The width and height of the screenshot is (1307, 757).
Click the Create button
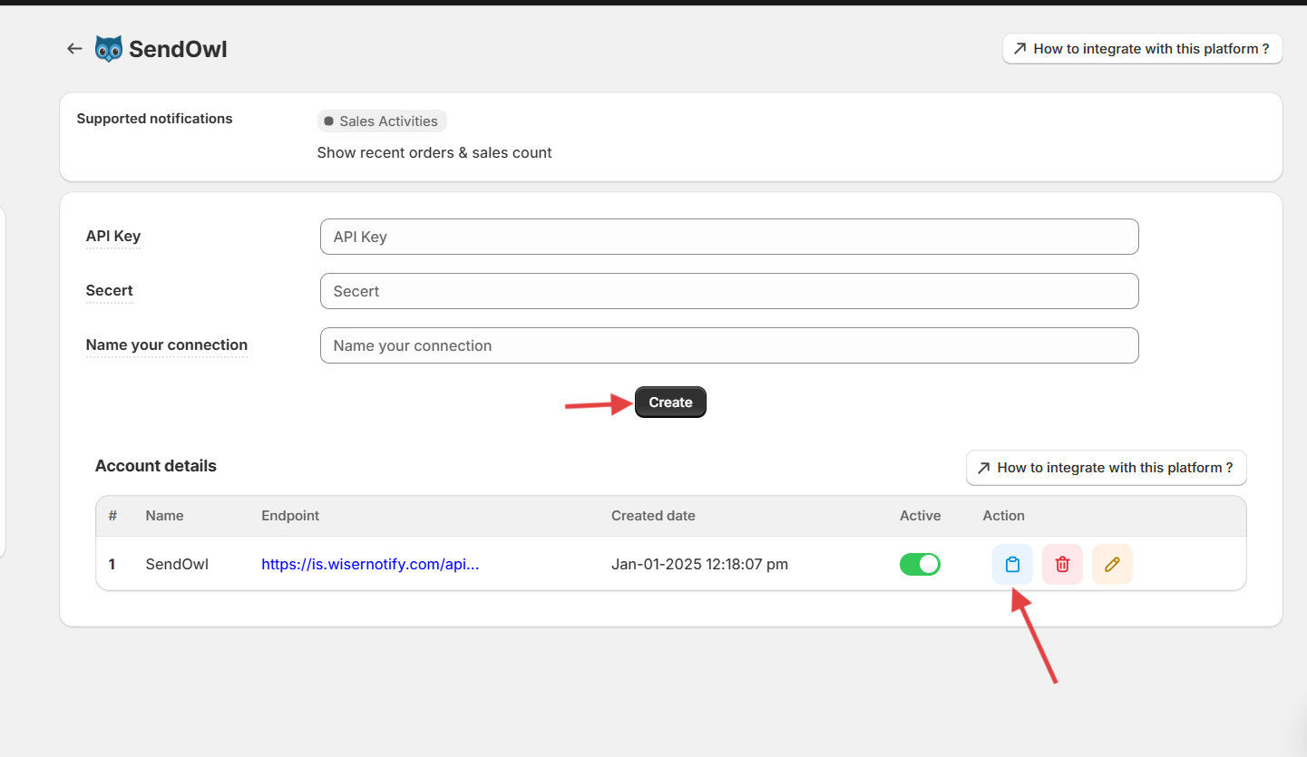tap(670, 403)
